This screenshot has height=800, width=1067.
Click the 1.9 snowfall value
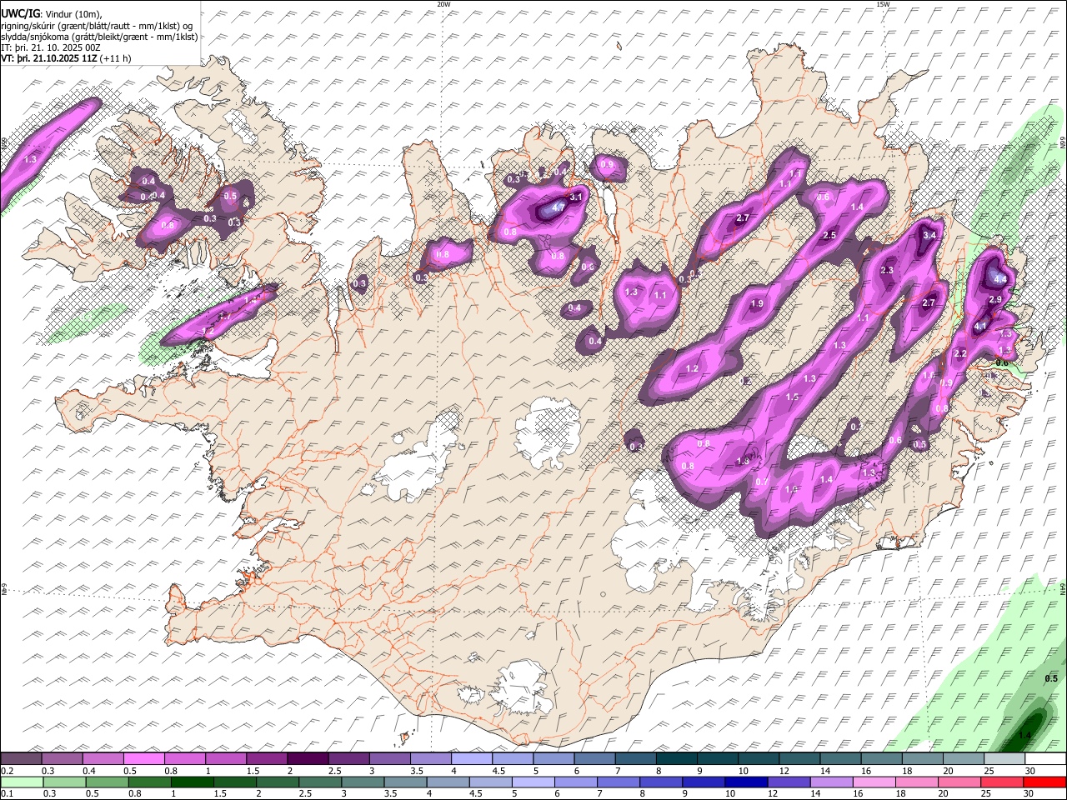[757, 304]
